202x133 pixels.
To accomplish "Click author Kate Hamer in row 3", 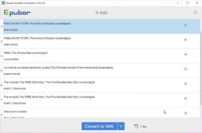I will coord(11,44).
